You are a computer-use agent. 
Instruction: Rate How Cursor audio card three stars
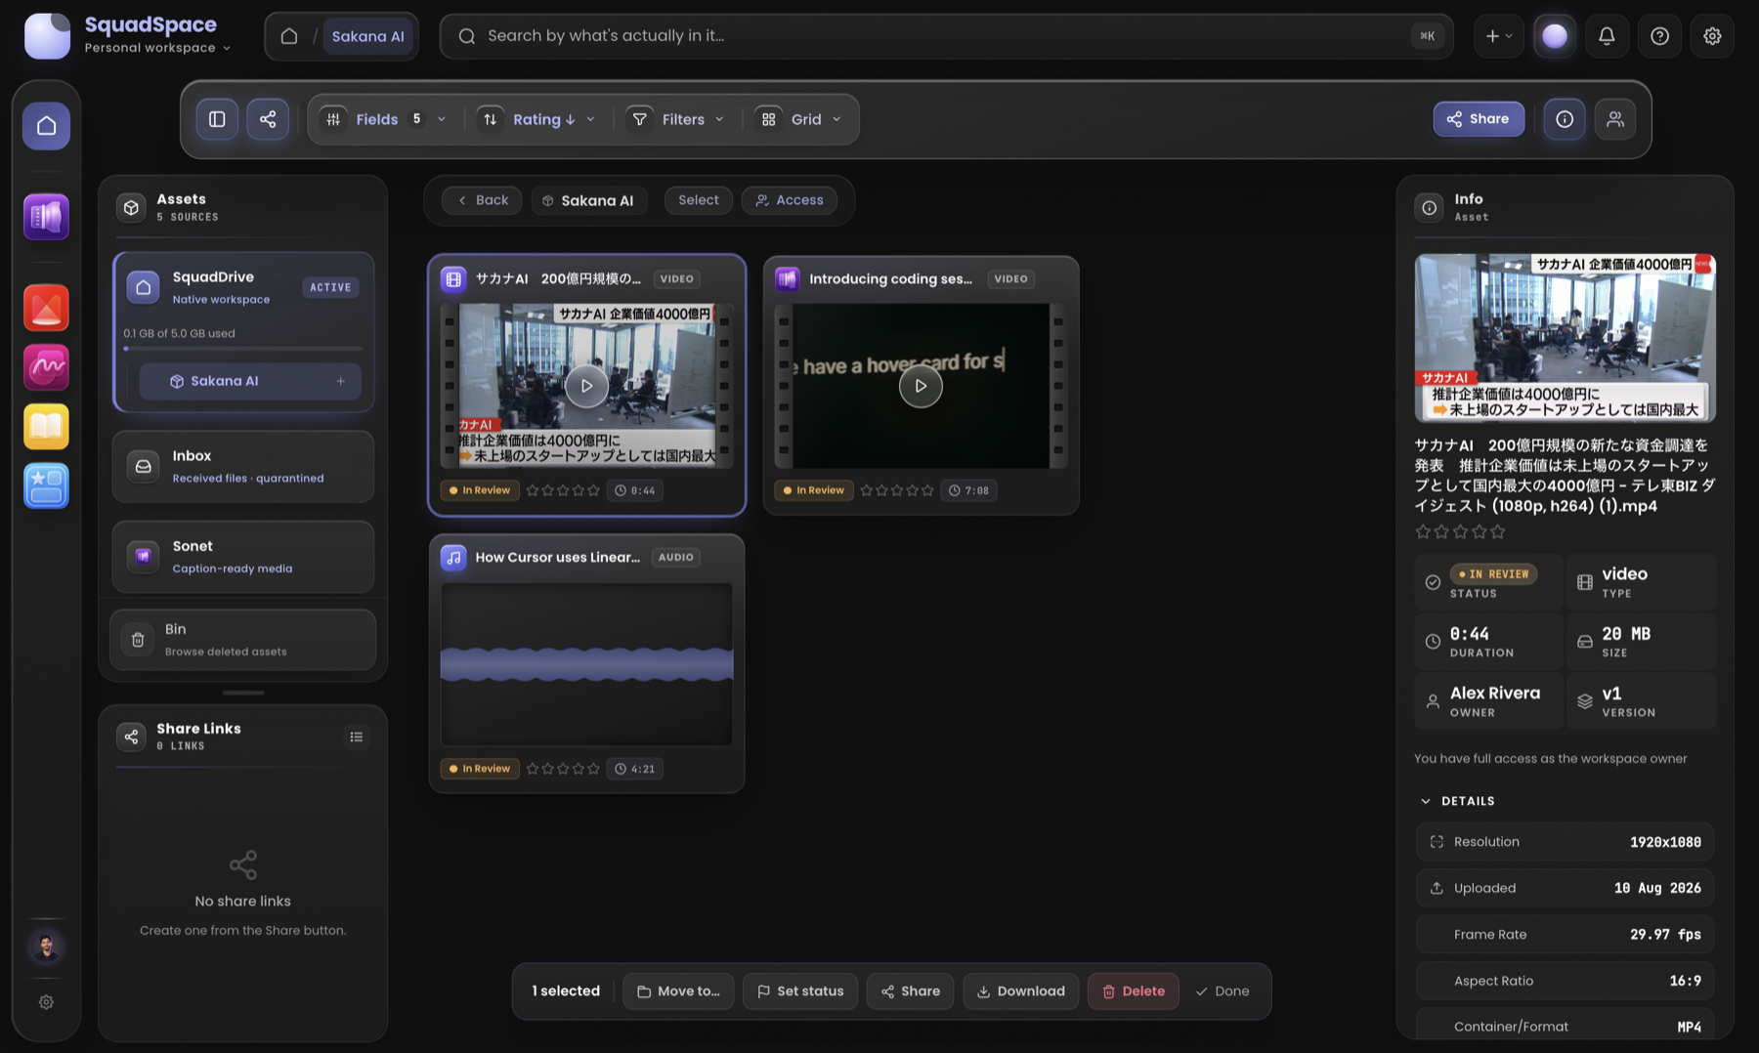(x=563, y=769)
